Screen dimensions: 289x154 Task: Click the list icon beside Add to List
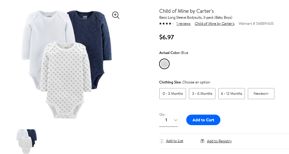pyautogui.click(x=161, y=141)
